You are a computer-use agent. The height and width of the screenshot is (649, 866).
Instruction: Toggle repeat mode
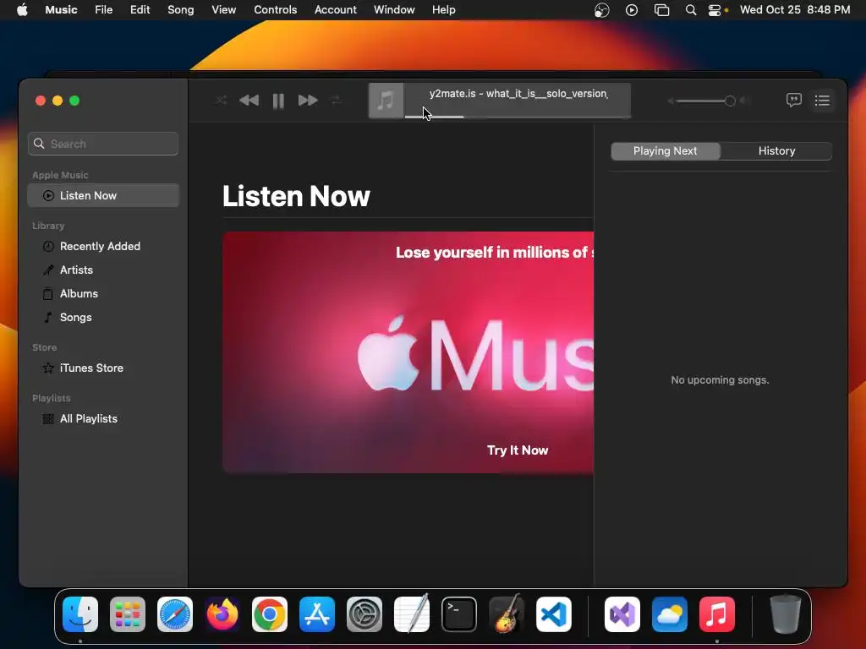click(x=336, y=101)
